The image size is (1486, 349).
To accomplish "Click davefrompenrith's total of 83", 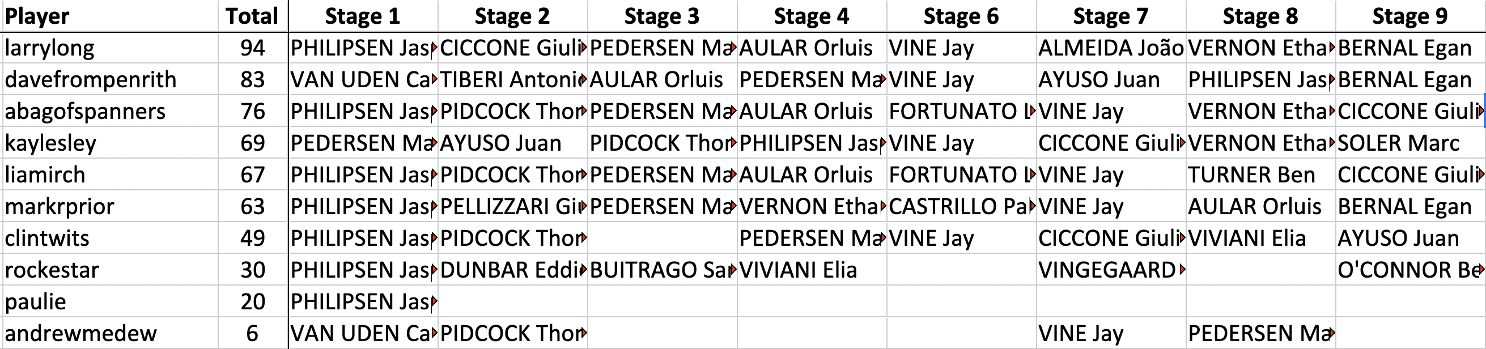I will pyautogui.click(x=252, y=80).
